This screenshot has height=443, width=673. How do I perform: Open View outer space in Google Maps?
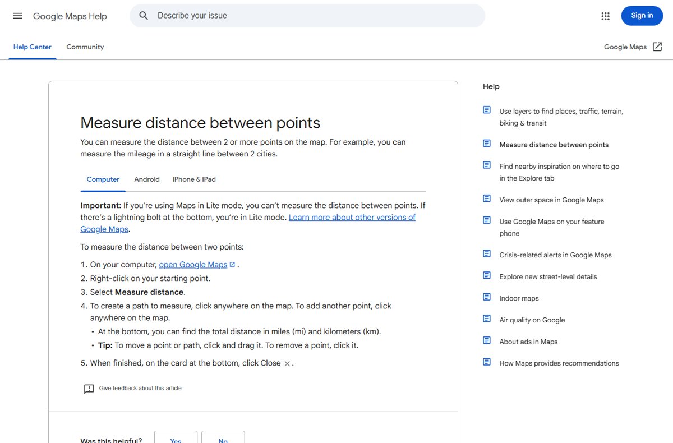click(x=552, y=200)
